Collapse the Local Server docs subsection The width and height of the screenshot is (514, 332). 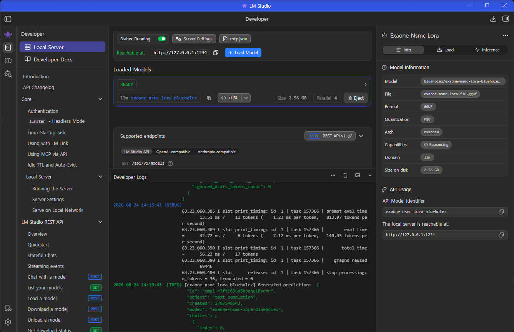100,177
